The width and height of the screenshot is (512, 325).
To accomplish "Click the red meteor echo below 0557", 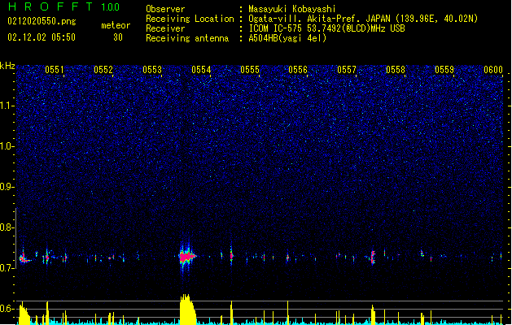I will [373, 257].
